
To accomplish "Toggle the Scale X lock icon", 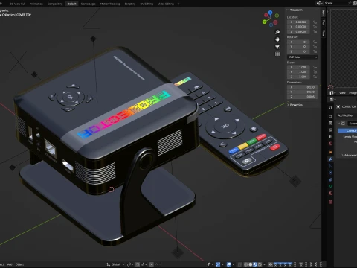I will tap(315, 67).
